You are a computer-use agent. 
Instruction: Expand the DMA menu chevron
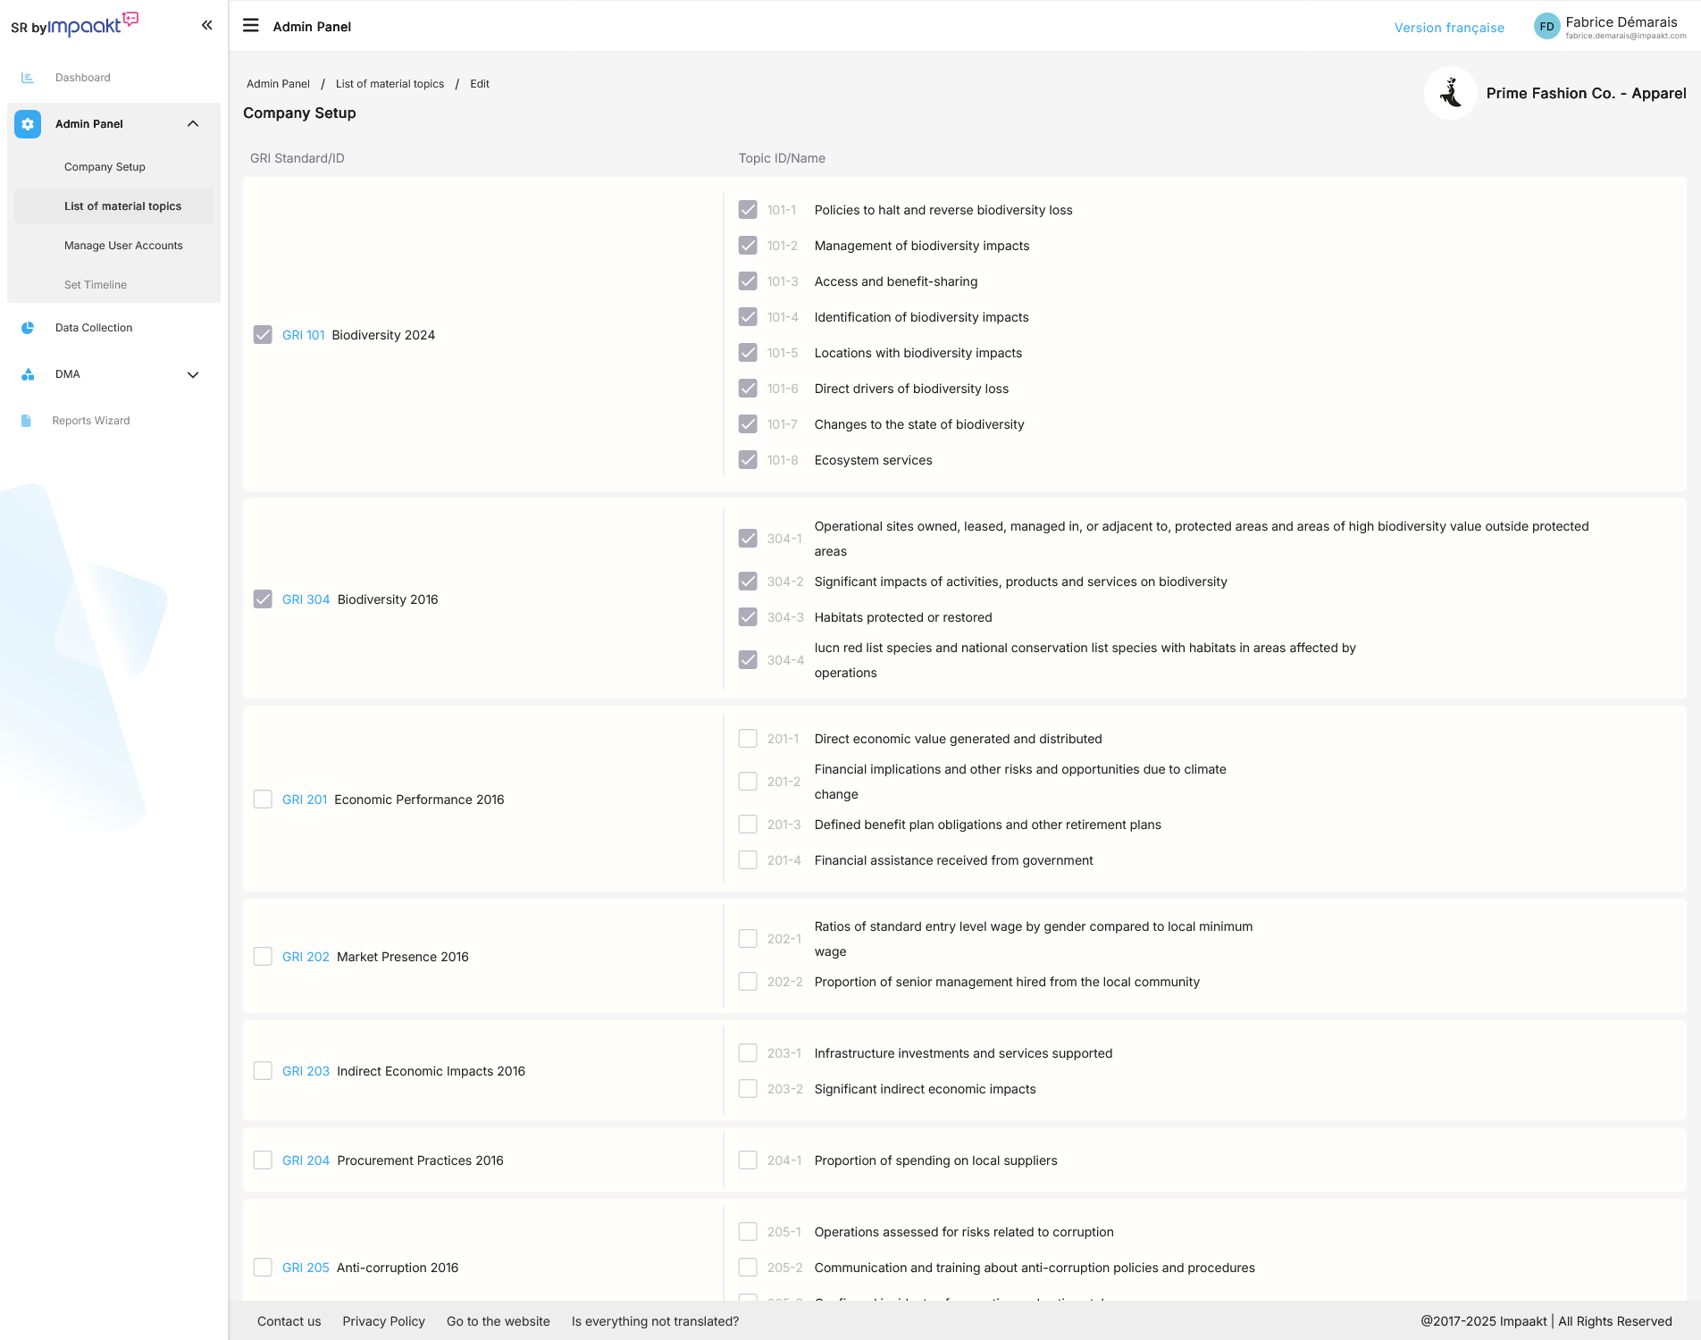pos(193,374)
